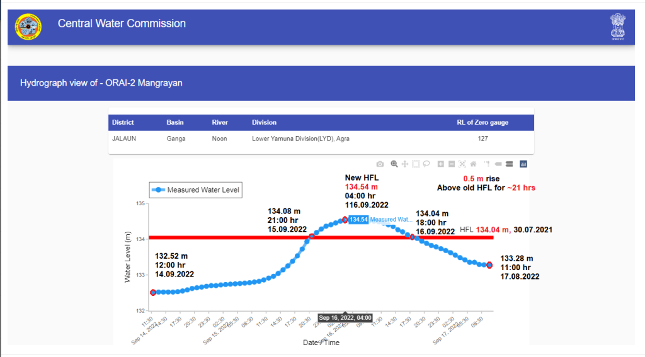Select the Pan tool in chart toolbar

[x=405, y=164]
